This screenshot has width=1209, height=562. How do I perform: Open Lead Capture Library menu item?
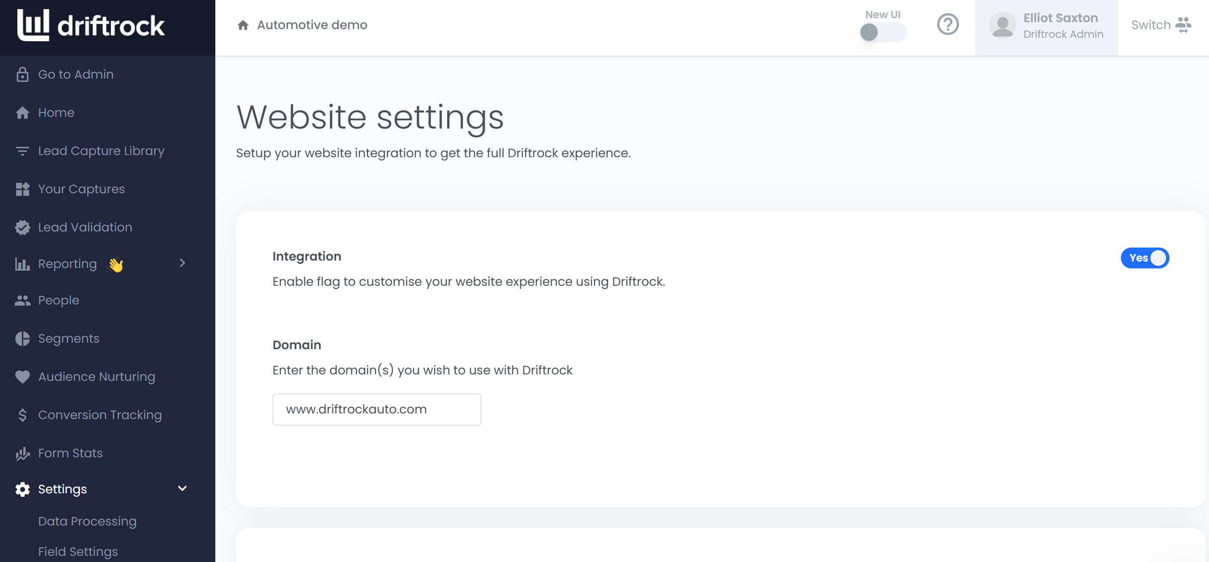(101, 151)
